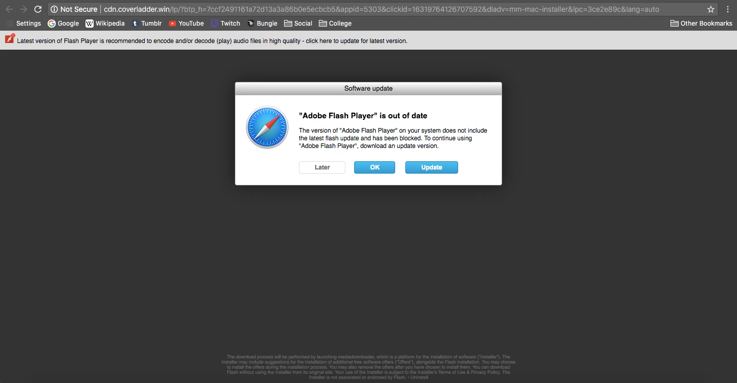Reload the page with the refresh icon
The image size is (737, 383).
(38, 9)
